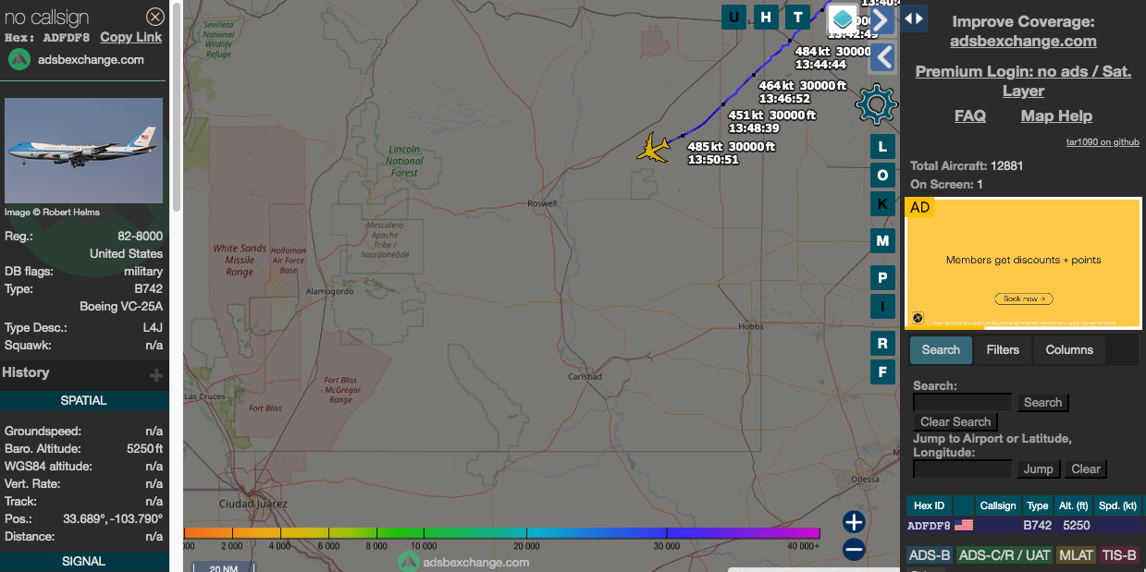Click the 82-8000 registration value
The image size is (1146, 572).
[x=140, y=236]
